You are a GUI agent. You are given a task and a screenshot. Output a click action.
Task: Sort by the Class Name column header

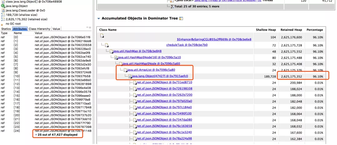(108, 30)
